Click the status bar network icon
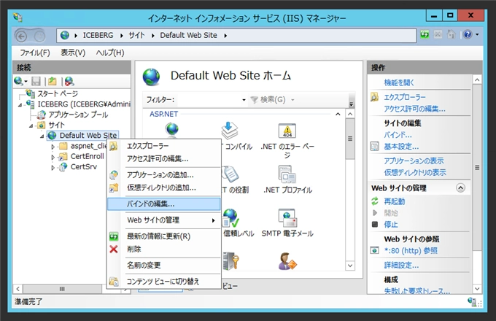 tap(471, 302)
